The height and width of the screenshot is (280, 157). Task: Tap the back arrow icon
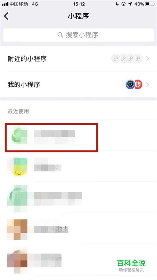pyautogui.click(x=6, y=16)
